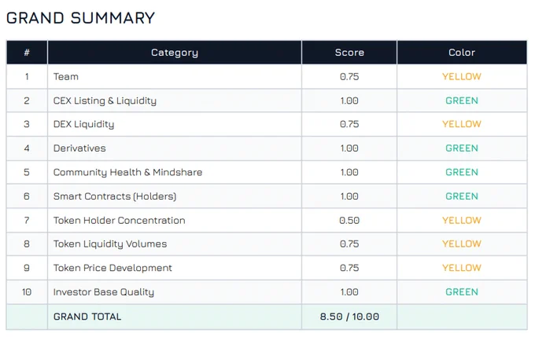
Task: Click row number 10
Action: point(27,292)
